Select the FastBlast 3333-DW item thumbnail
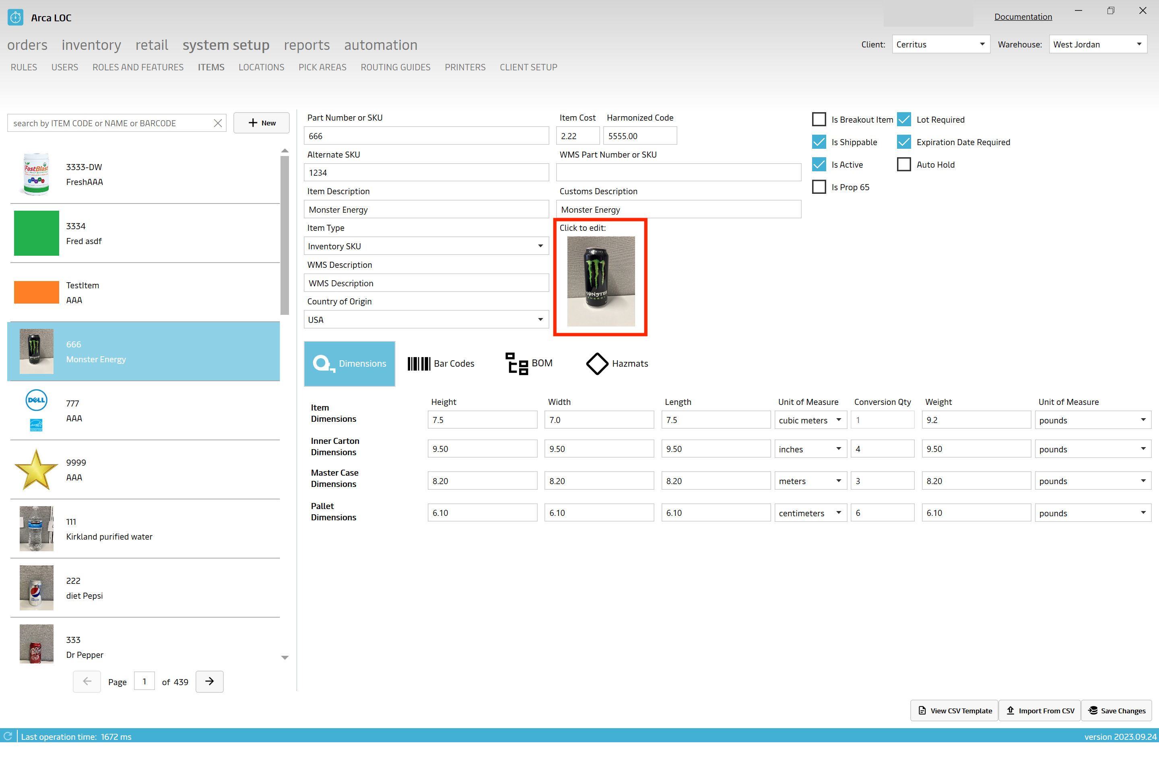Screen dimensions: 1159x772 pos(37,174)
